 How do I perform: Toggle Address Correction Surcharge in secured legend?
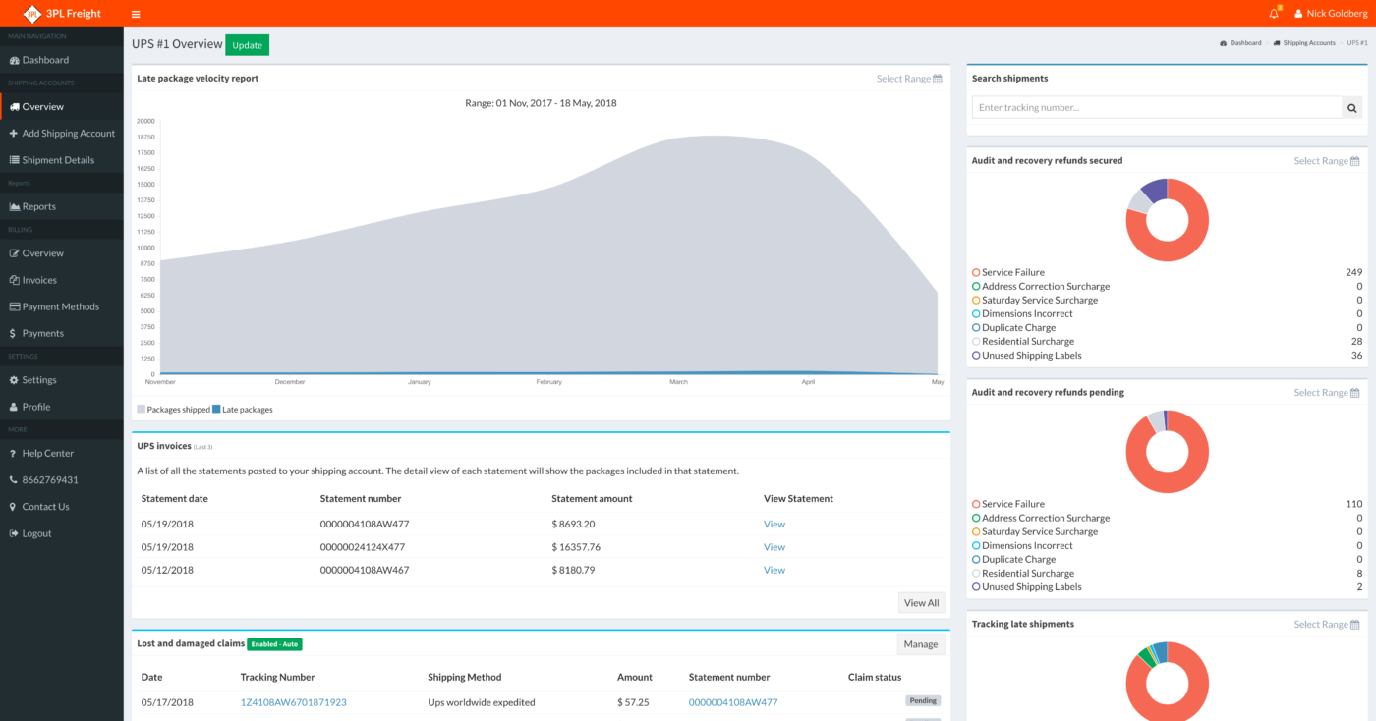point(1041,287)
